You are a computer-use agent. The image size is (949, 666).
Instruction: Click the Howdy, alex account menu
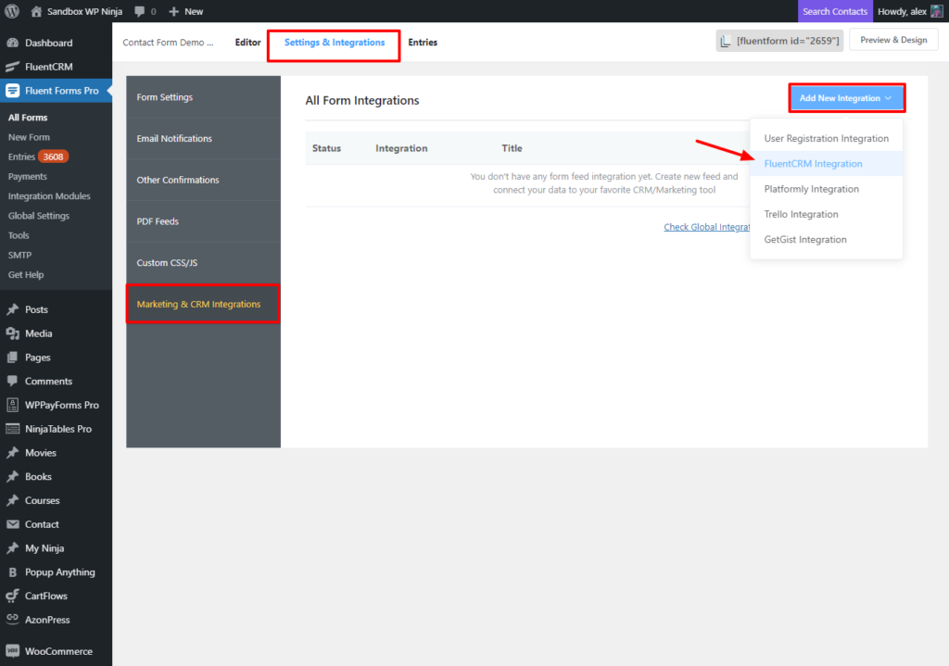click(x=910, y=11)
